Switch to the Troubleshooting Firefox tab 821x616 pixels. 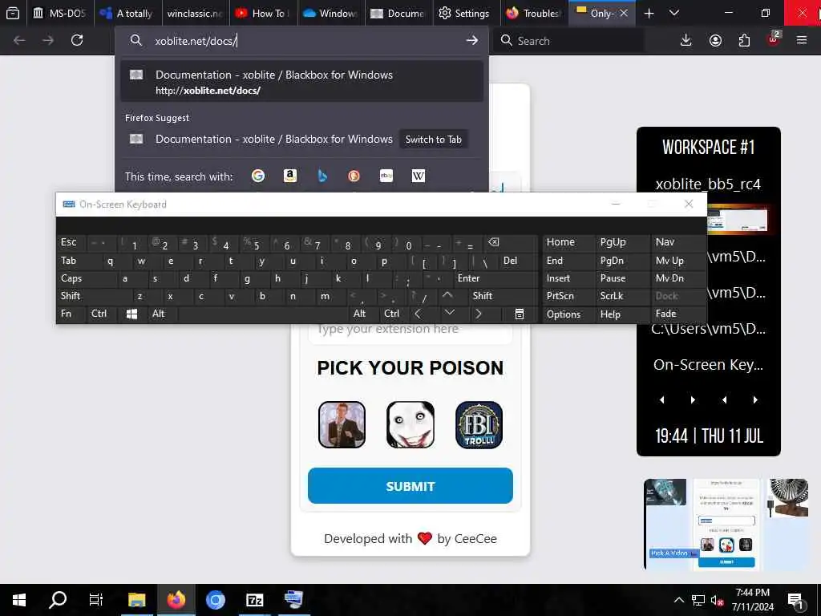point(533,13)
